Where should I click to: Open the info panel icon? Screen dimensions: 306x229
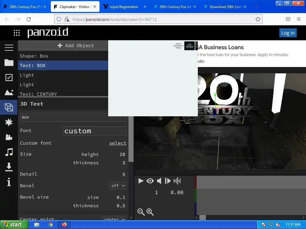9,182
